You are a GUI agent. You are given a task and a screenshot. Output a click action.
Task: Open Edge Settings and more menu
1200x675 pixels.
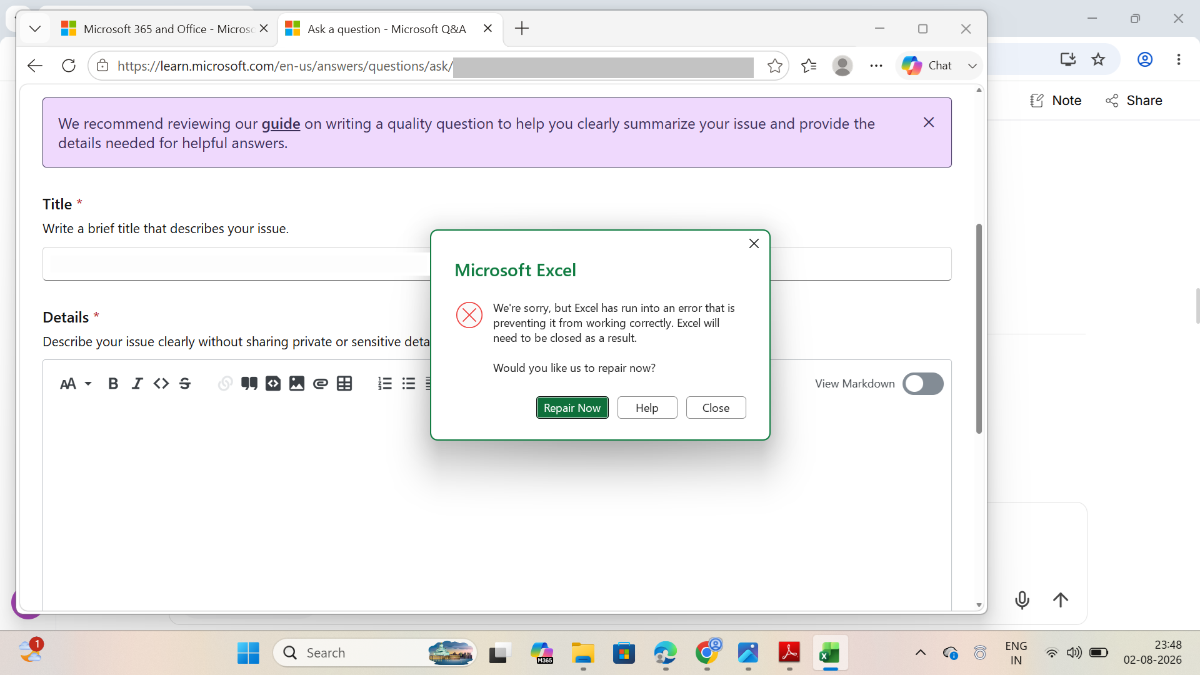[x=876, y=66]
